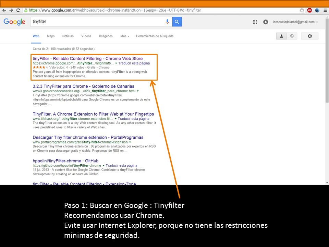Screen dimensions: 329x247
Task: Open Descargar Tiny filter PortalProgramas result
Action: (88, 138)
